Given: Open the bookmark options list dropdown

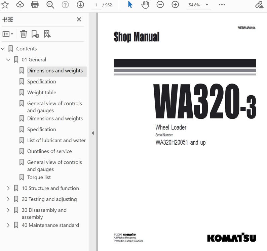Looking at the screenshot, I should pos(8,34).
